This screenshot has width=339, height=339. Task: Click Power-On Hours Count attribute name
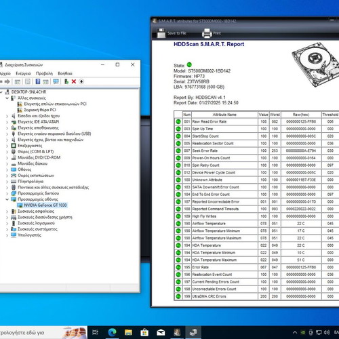tap(211, 158)
